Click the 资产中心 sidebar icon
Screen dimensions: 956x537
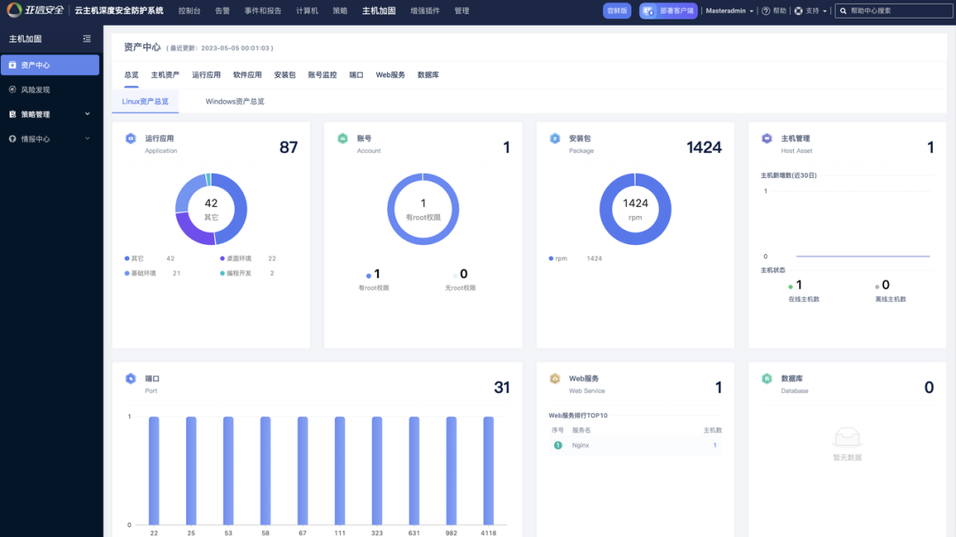12,65
